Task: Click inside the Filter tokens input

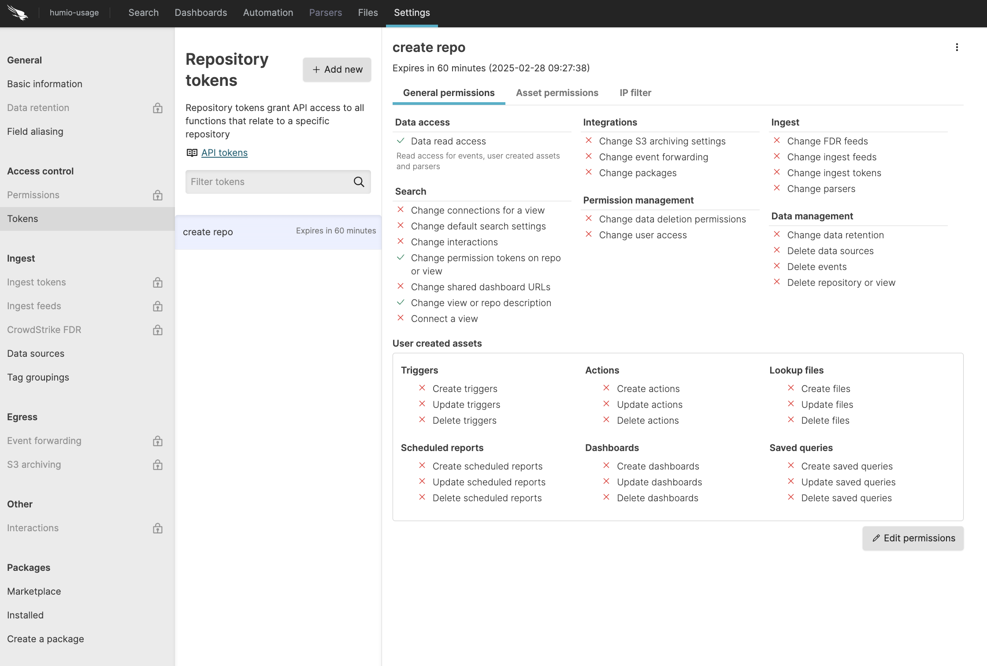Action: point(264,181)
